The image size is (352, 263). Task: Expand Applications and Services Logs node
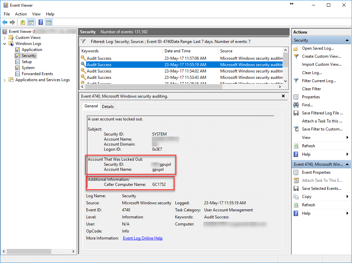[5, 80]
